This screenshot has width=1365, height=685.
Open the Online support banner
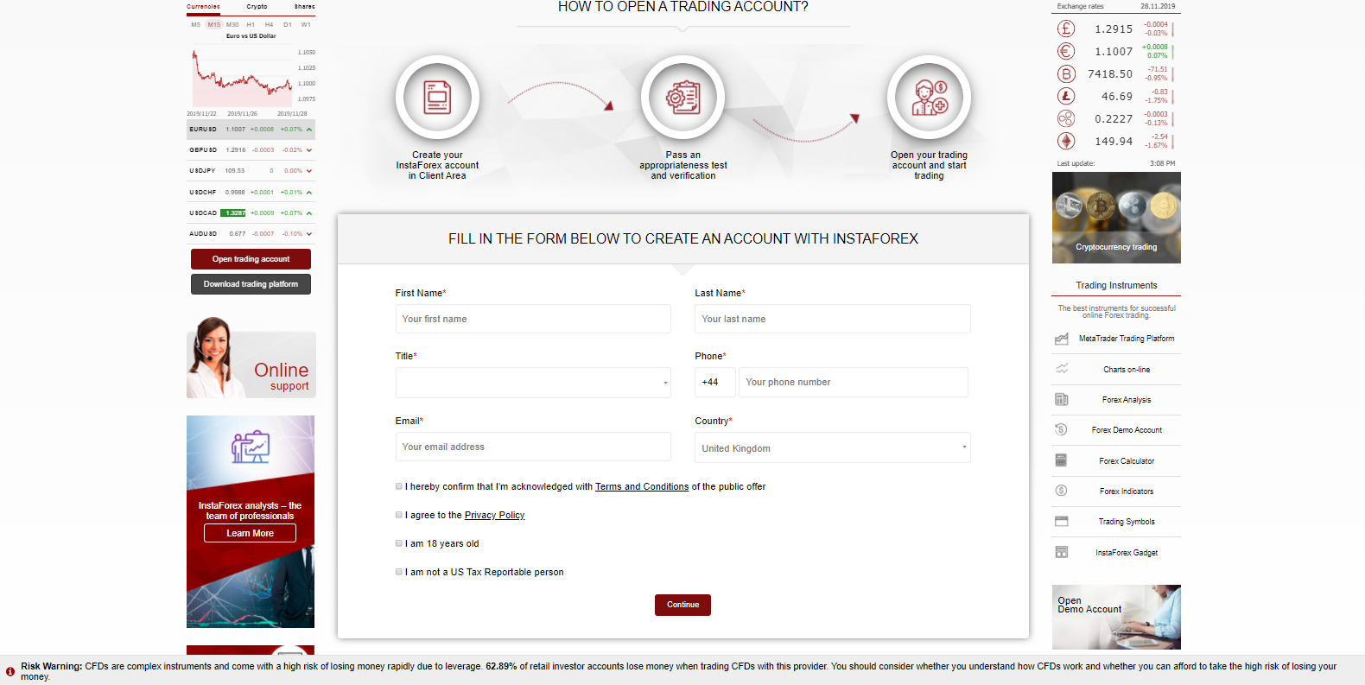point(251,358)
